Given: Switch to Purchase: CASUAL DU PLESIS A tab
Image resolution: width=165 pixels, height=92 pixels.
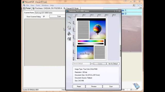Looking at the screenshot, I should coord(47,8).
